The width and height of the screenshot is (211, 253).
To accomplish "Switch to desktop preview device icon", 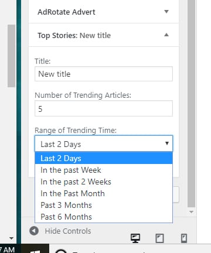I will coord(135,238).
